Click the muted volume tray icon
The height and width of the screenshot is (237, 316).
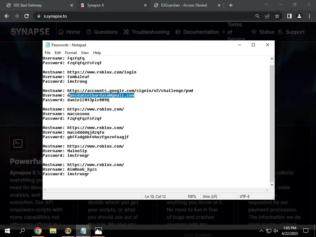pos(276,231)
